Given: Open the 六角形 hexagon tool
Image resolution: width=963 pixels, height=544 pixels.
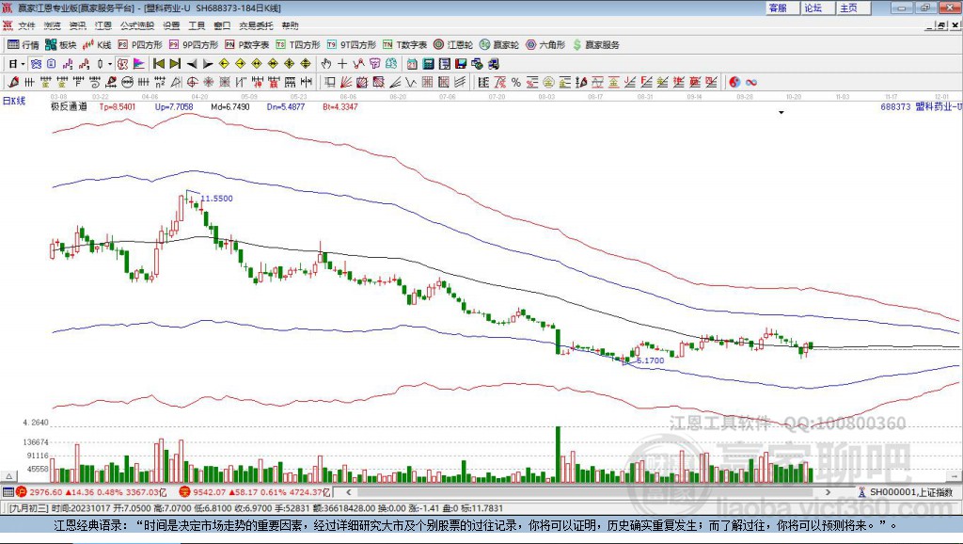Looking at the screenshot, I should (545, 45).
